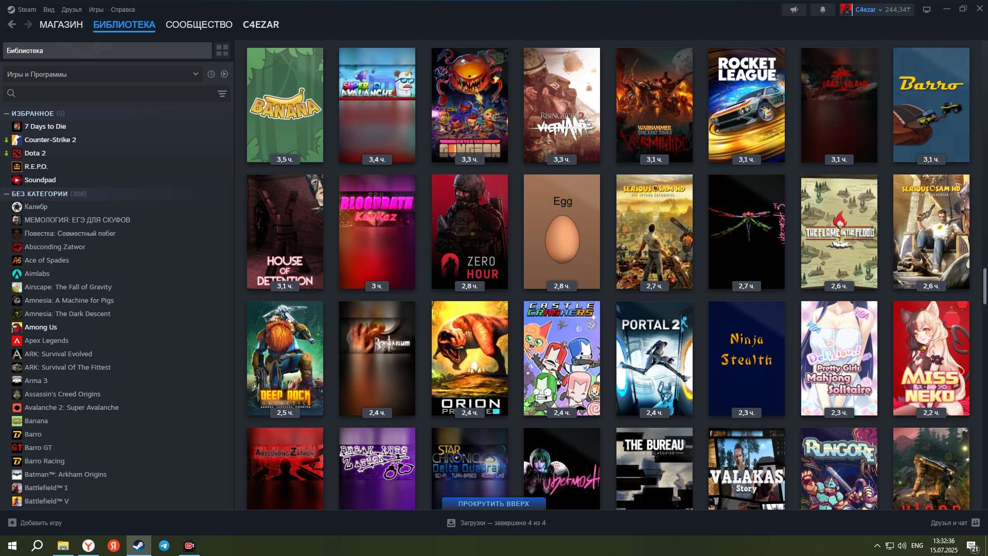Open the notifications bell
The height and width of the screenshot is (556, 988).
823,9
